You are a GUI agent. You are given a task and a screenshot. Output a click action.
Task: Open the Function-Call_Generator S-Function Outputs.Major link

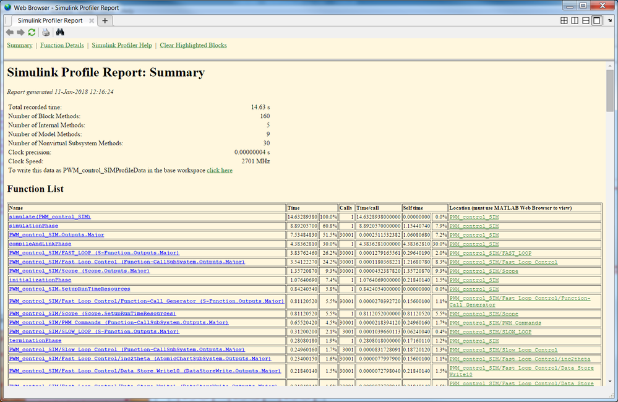click(146, 302)
